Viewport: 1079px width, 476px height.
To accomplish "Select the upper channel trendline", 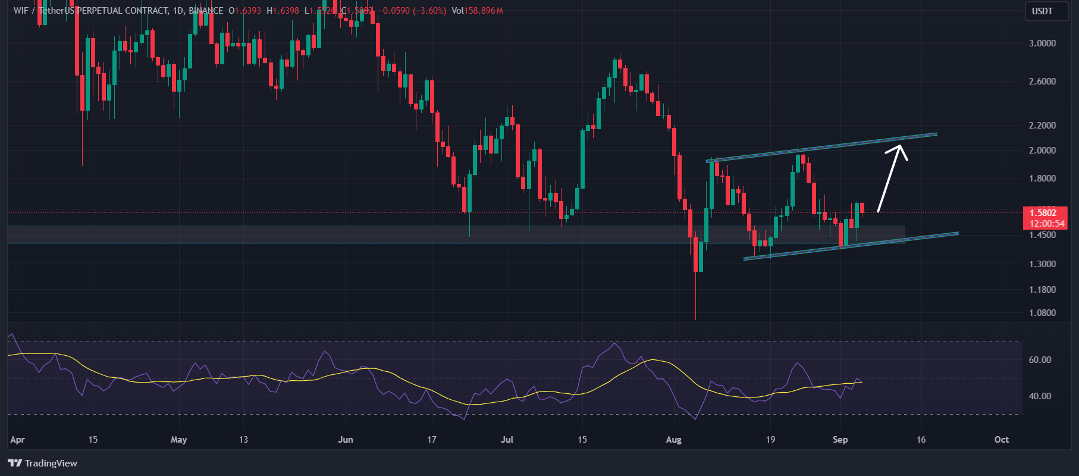I will click(x=821, y=148).
